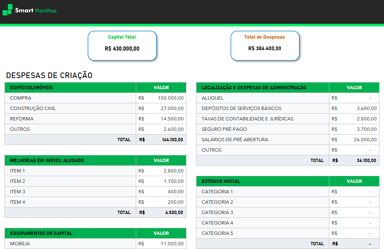Viewport: 384px width, 249px height.
Task: Select the MOBÍLIA value cell
Action: (x=161, y=243)
